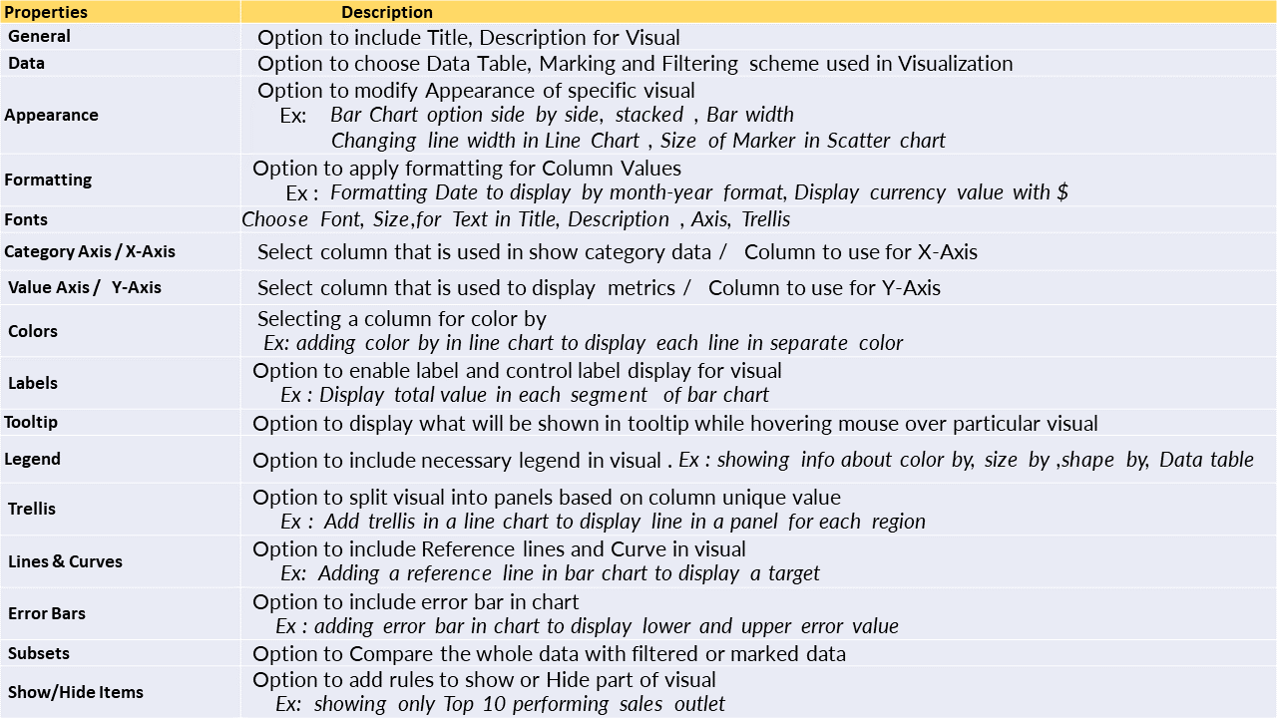Select the General property row
This screenshot has height=718, width=1277.
[638, 37]
